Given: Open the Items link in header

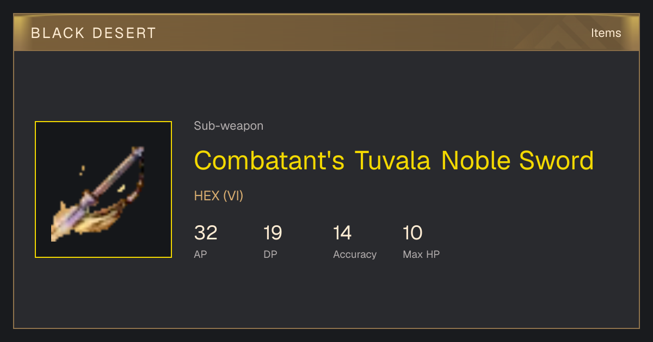Looking at the screenshot, I should pos(606,33).
